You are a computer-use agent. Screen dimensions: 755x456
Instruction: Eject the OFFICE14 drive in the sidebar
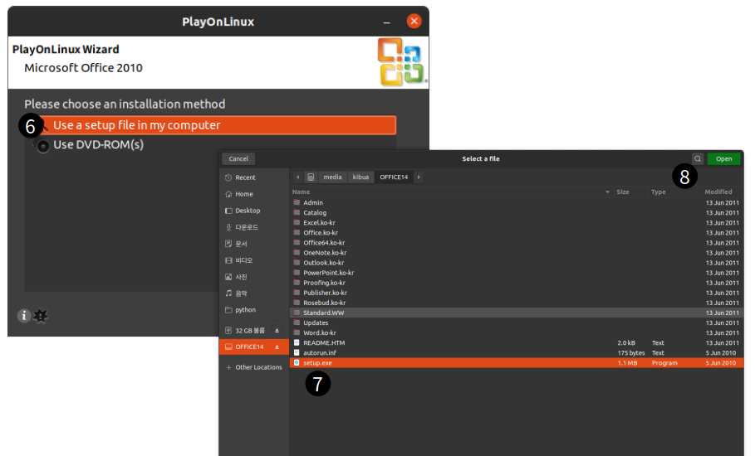(277, 347)
